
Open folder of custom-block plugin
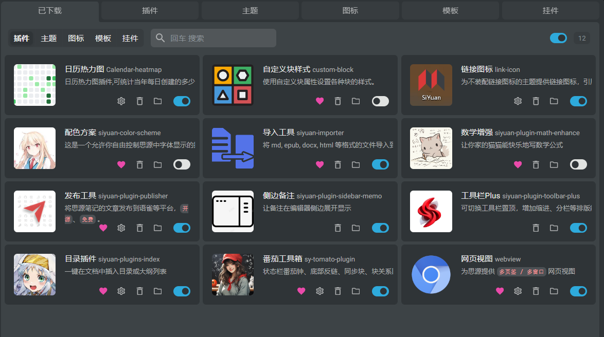pyautogui.click(x=356, y=101)
